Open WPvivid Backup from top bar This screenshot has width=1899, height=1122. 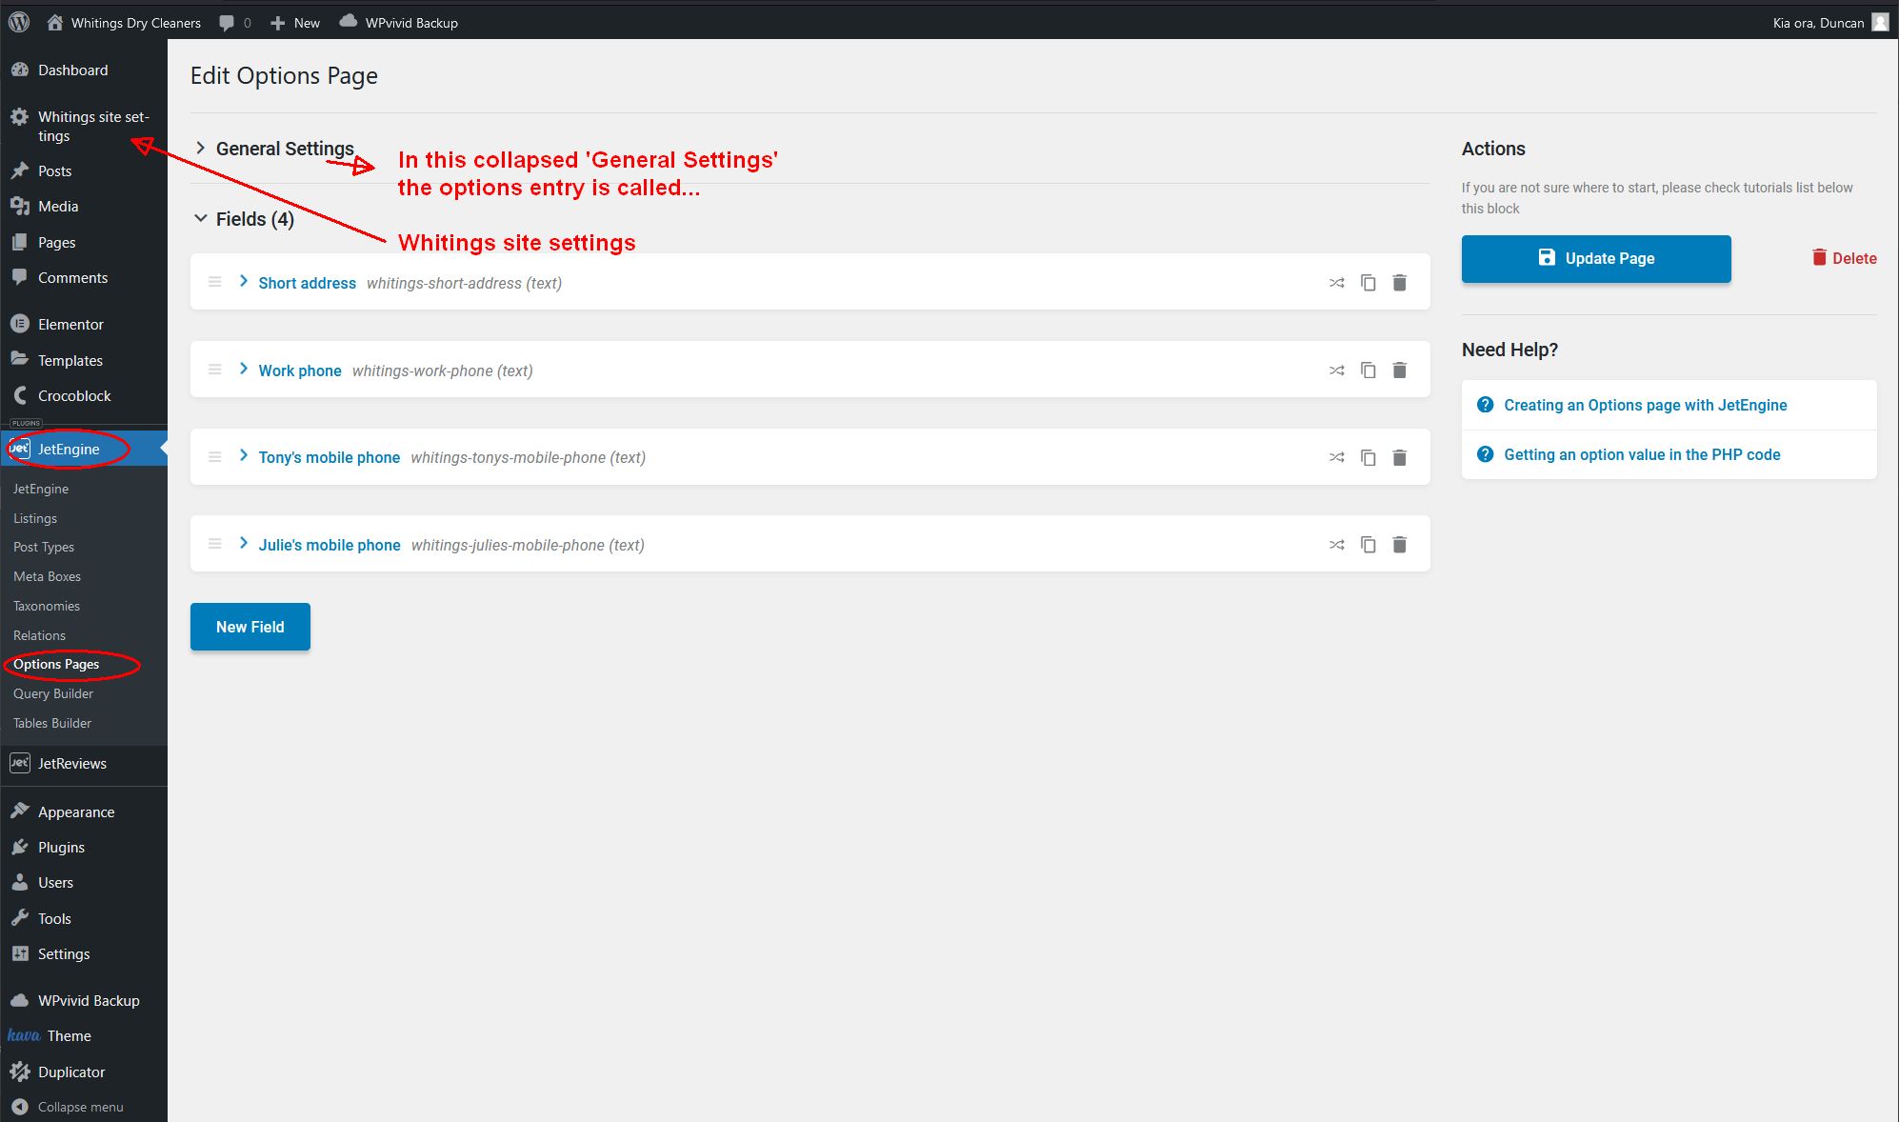pos(399,22)
